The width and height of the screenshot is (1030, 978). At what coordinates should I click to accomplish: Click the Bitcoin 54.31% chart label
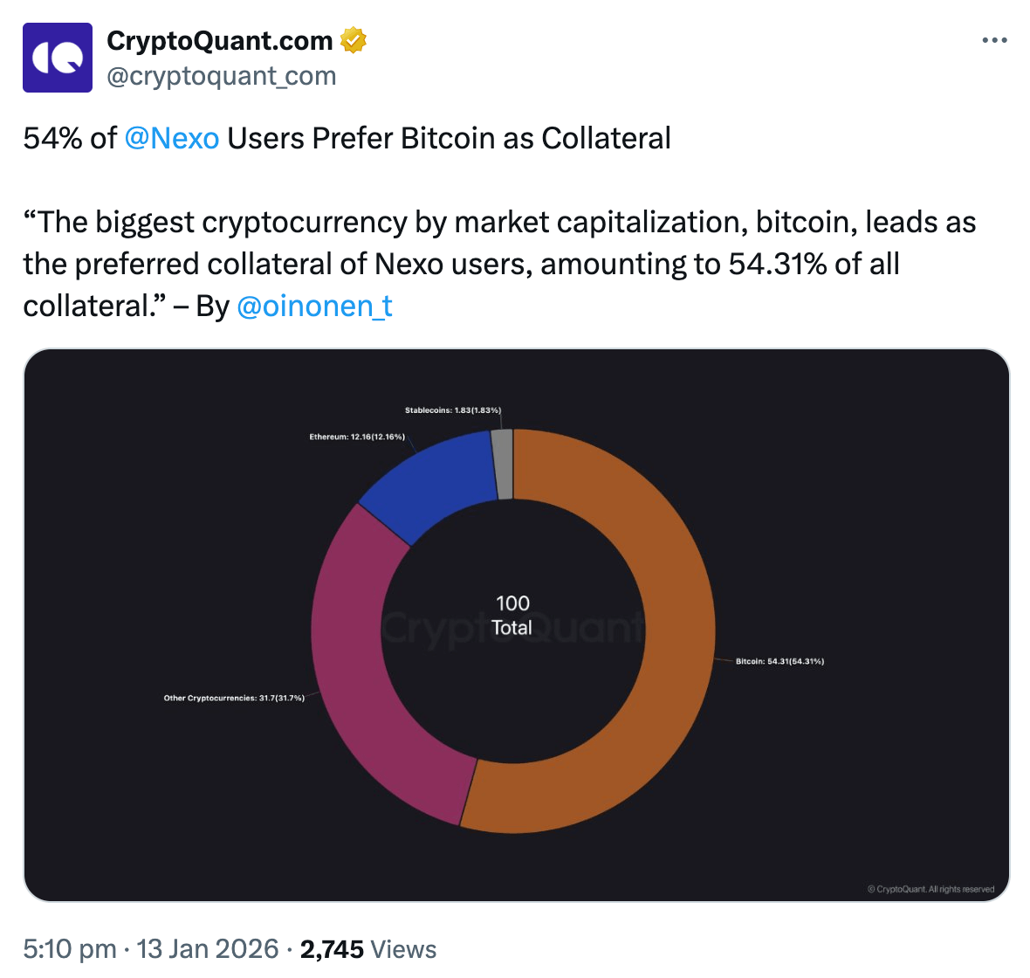(x=779, y=661)
